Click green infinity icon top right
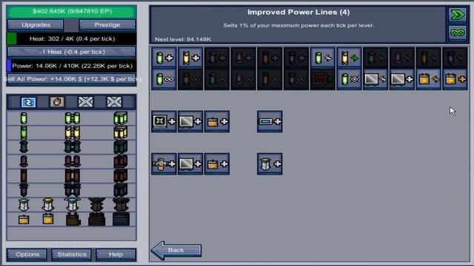Viewport: 474px width, 266px height. pyautogui.click(x=458, y=33)
